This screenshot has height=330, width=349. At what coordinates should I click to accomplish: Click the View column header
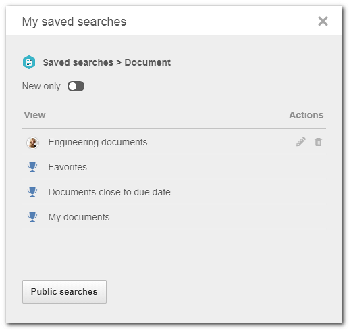pos(35,115)
